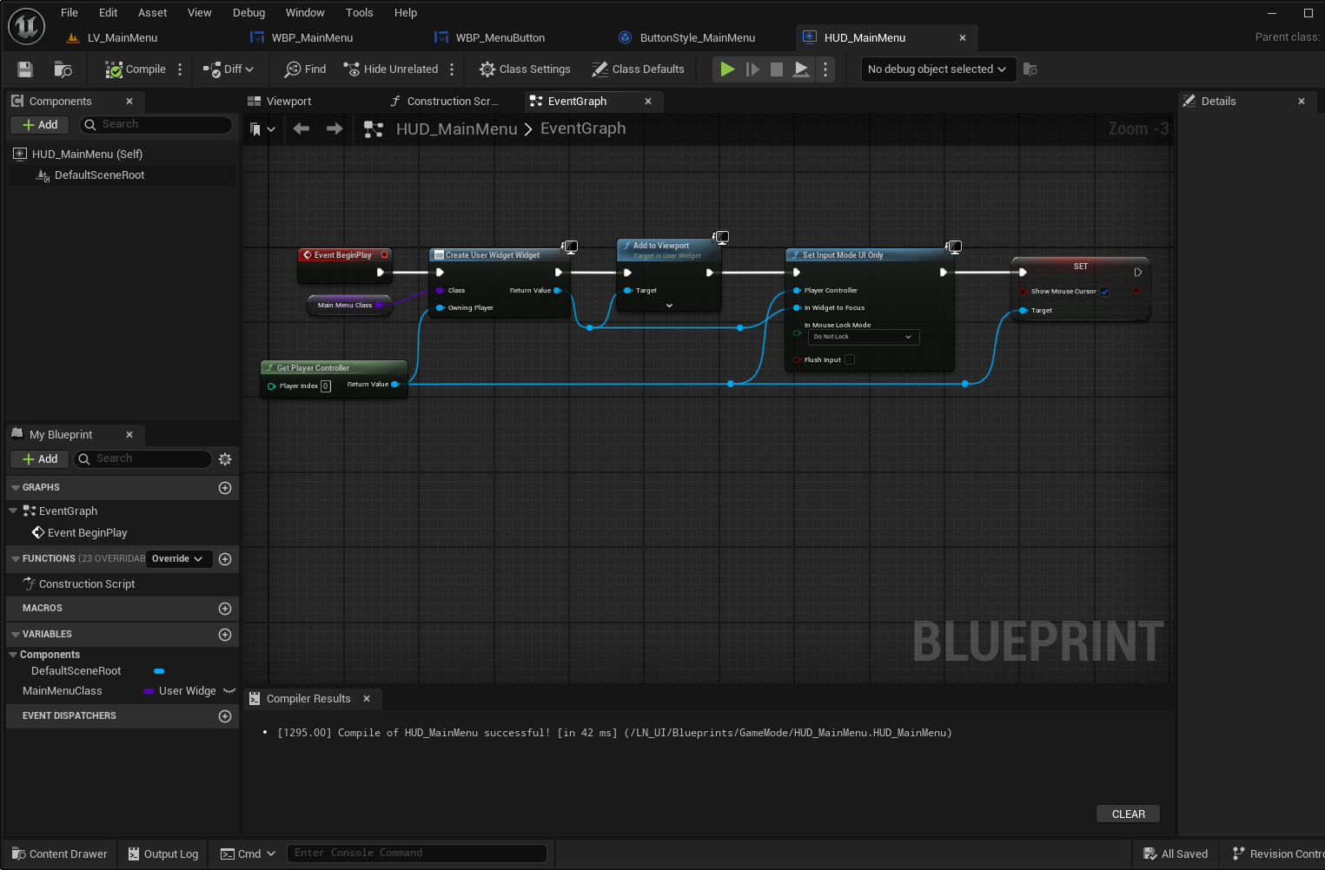
Task: Click the Eject/Possess play button
Action: point(801,69)
